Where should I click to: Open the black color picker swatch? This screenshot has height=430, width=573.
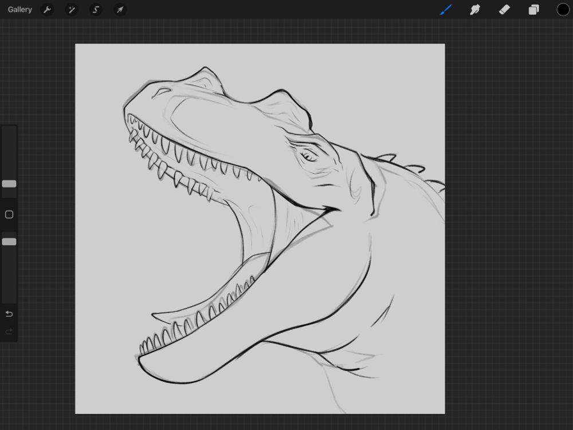[563, 10]
